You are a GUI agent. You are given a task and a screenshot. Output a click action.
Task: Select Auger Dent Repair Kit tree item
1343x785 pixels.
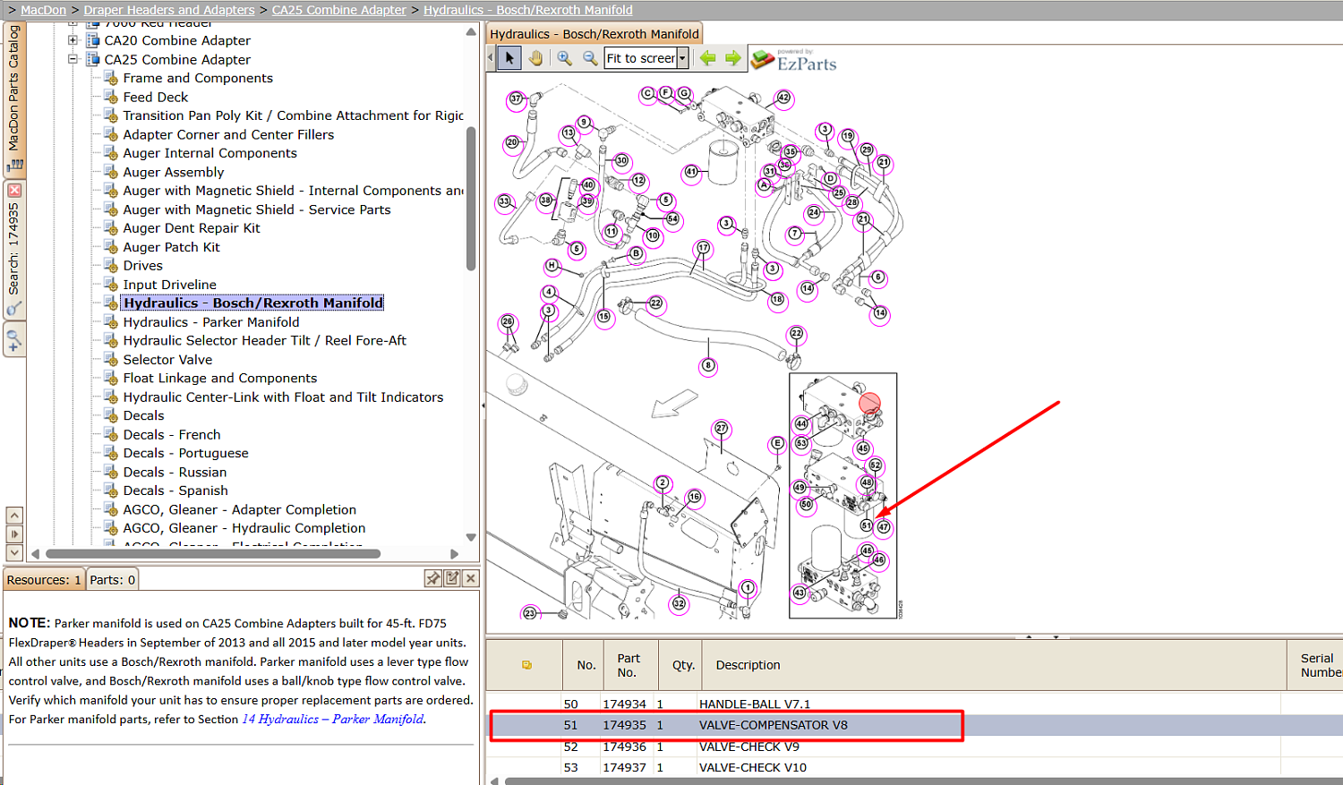[x=192, y=227]
